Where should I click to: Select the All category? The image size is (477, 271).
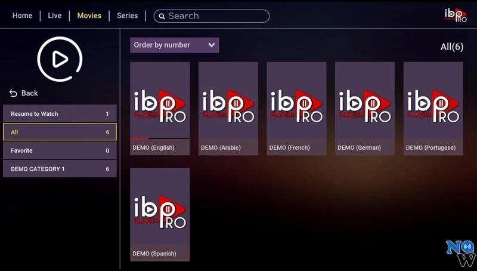(x=60, y=132)
